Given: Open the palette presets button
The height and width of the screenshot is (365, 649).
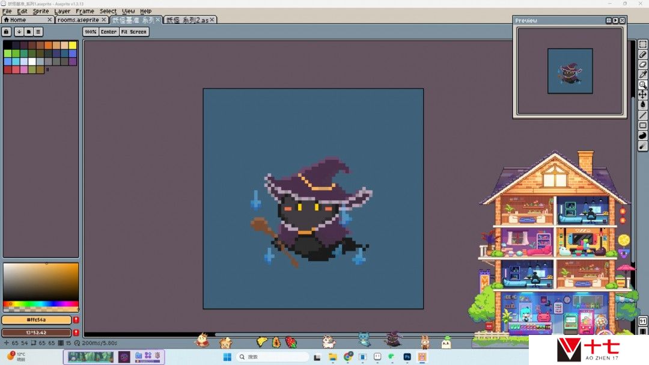Looking at the screenshot, I should pos(29,31).
